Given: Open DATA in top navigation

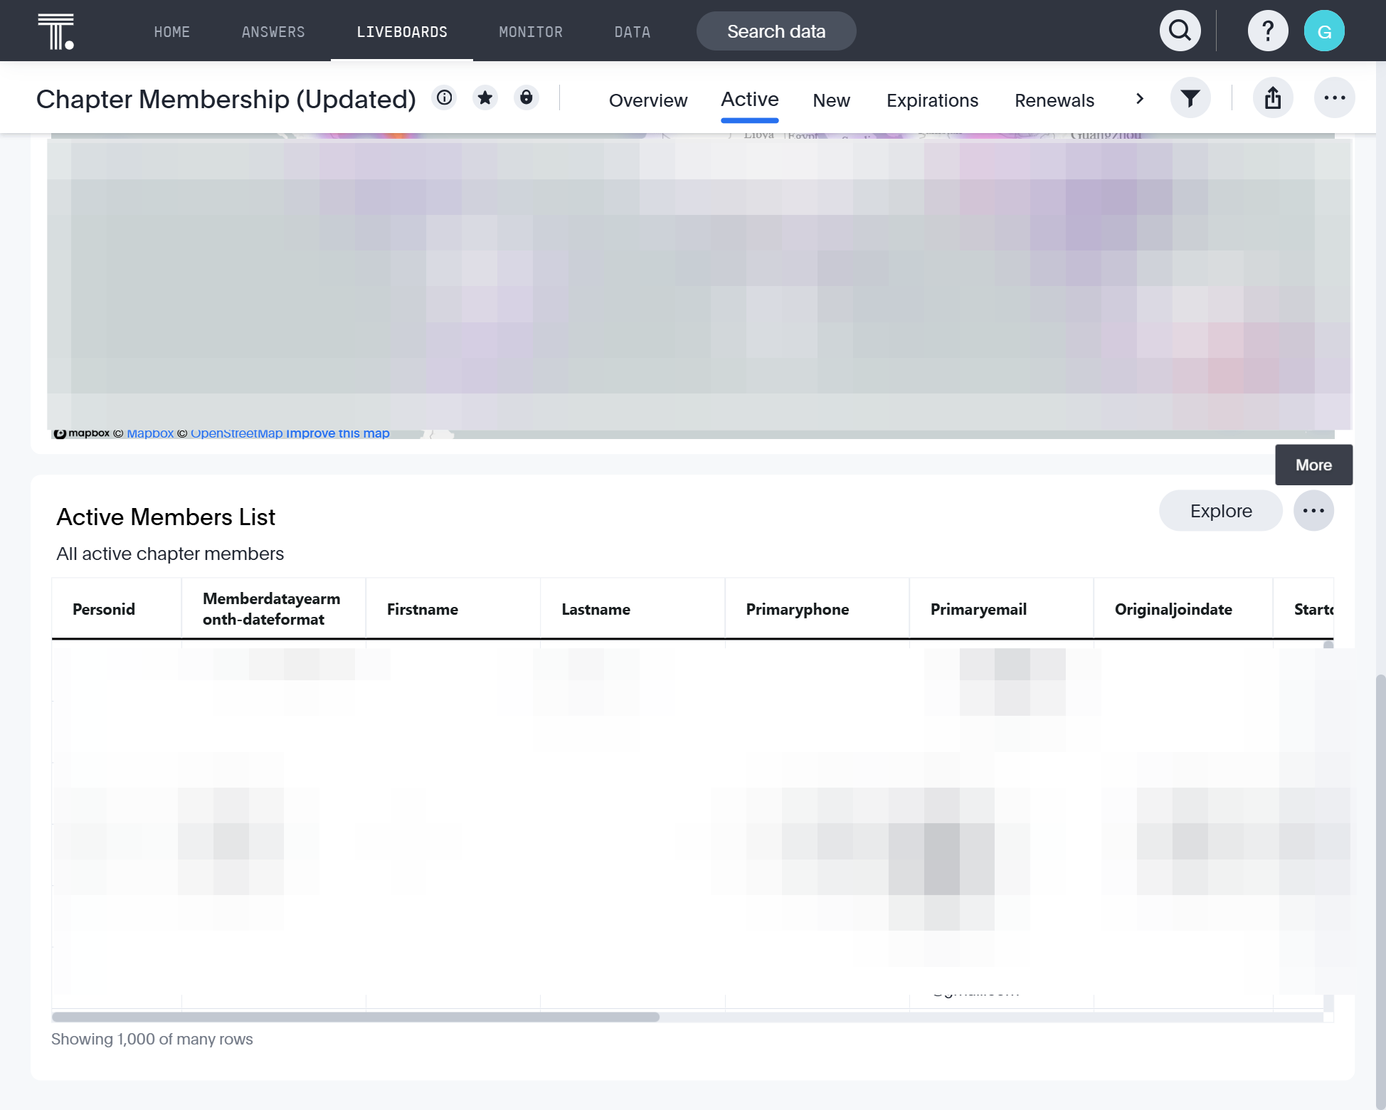Looking at the screenshot, I should [x=633, y=32].
